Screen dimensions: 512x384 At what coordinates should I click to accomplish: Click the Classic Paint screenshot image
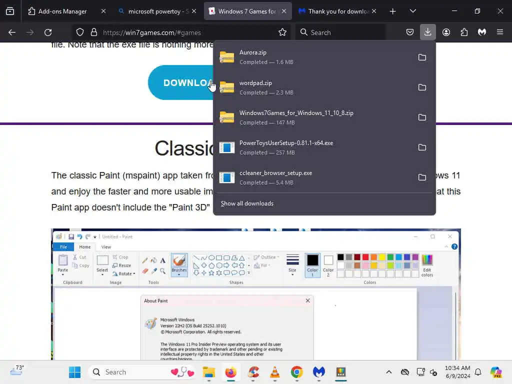pos(256,294)
